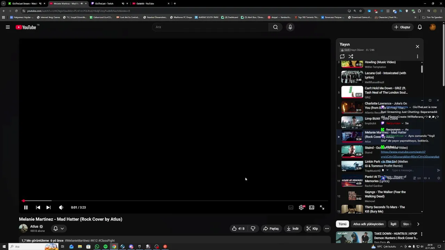Open the chat overlay settings gear
Image resolution: width=445 pixels, height=250 pixels.
pyautogui.click(x=438, y=178)
